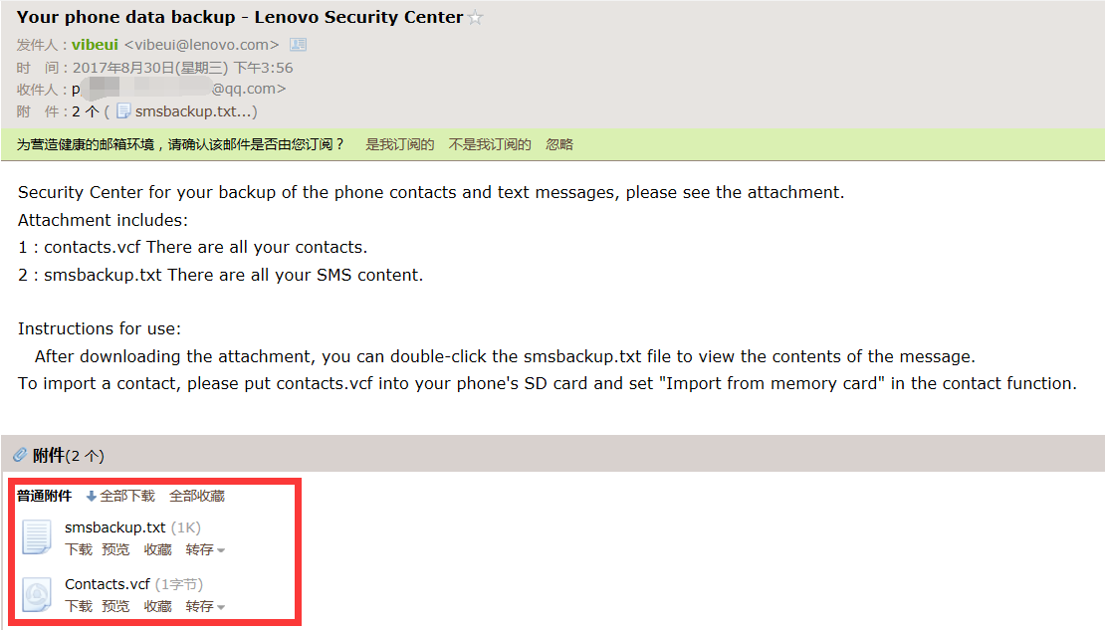Viewport: 1105px width, 630px height.
Task: Click sender name vibeui
Action: click(95, 45)
